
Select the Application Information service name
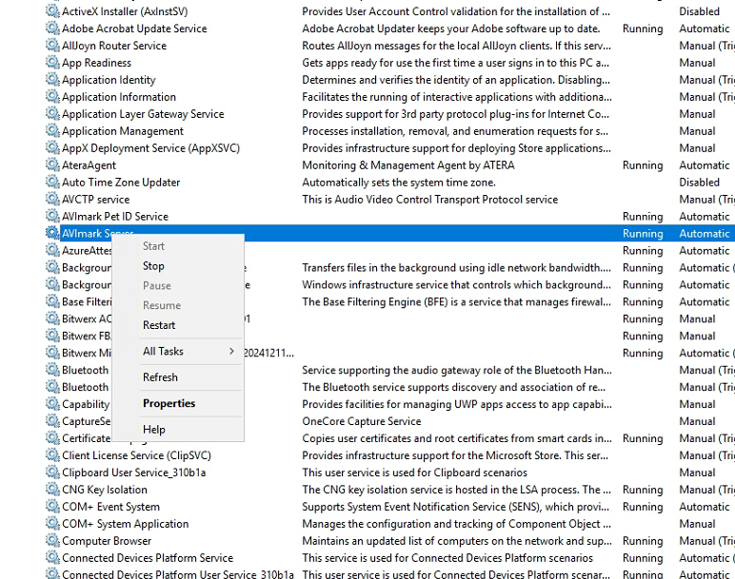[x=119, y=97]
